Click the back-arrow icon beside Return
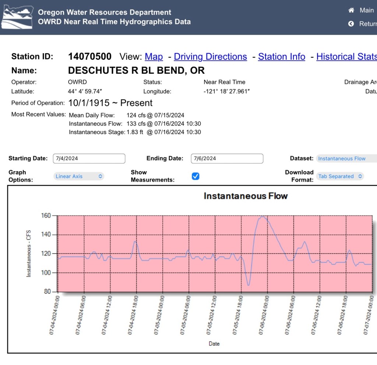The width and height of the screenshot is (377, 365). [351, 24]
